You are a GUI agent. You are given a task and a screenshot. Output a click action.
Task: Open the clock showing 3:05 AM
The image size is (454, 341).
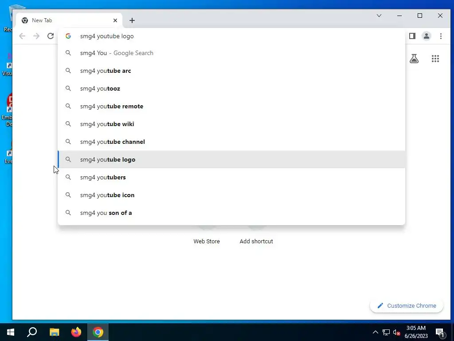tap(416, 332)
